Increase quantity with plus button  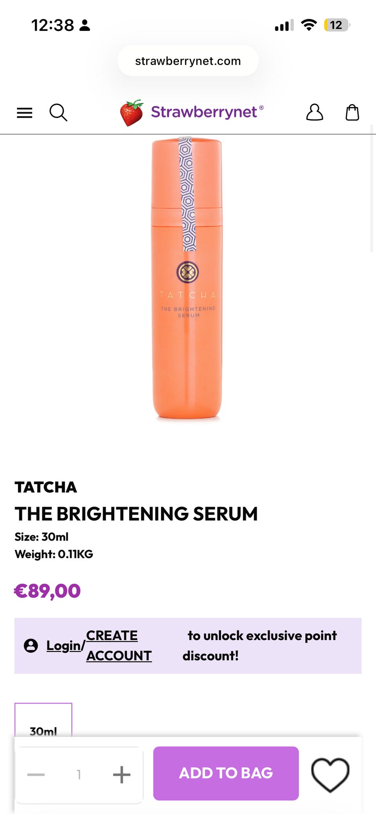pyautogui.click(x=121, y=774)
